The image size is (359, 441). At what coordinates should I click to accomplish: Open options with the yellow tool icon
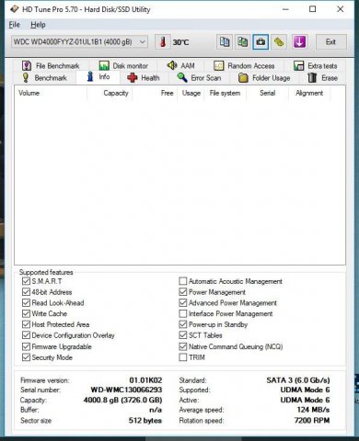(x=279, y=42)
